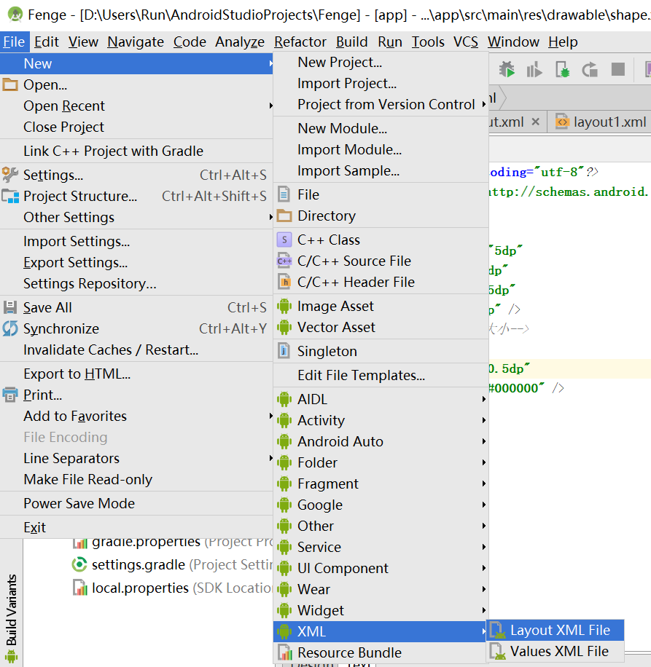This screenshot has height=667, width=651.
Task: Click the Profile app toolbar icon
Action: (534, 68)
